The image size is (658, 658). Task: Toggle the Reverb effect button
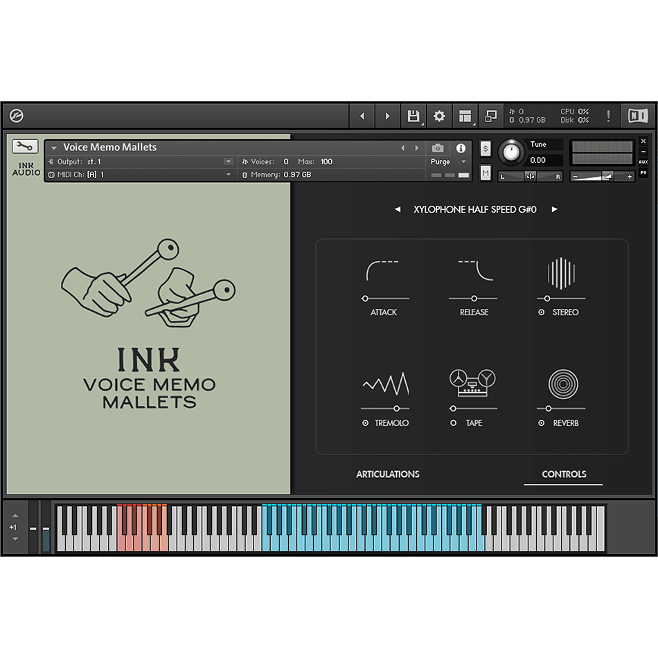pos(542,423)
